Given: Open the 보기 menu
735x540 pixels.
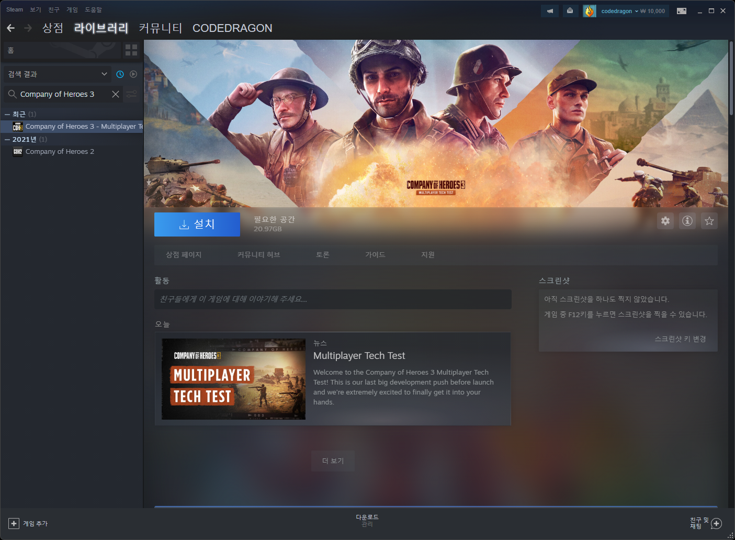Looking at the screenshot, I should tap(36, 9).
